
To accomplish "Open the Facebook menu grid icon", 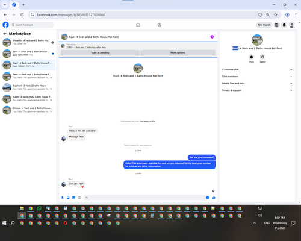I will [x=276, y=25].
